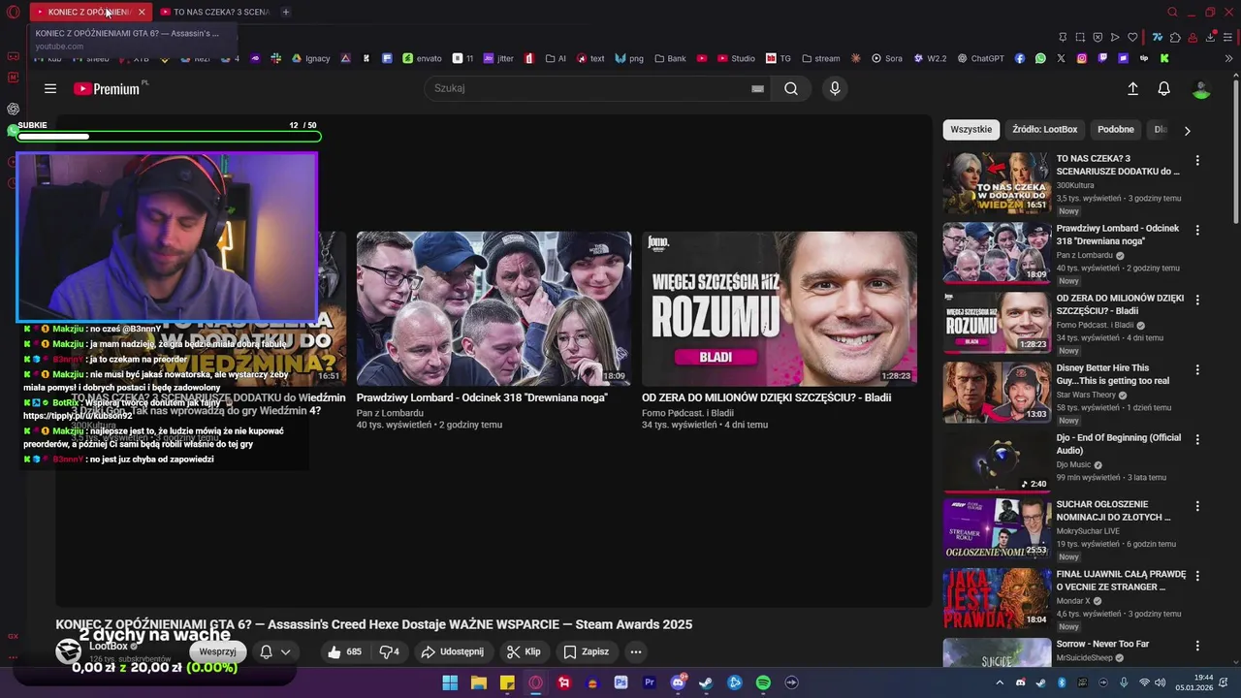Screen dimensions: 1241x698
Task: Click the Wesprzyj button
Action: pos(218,651)
